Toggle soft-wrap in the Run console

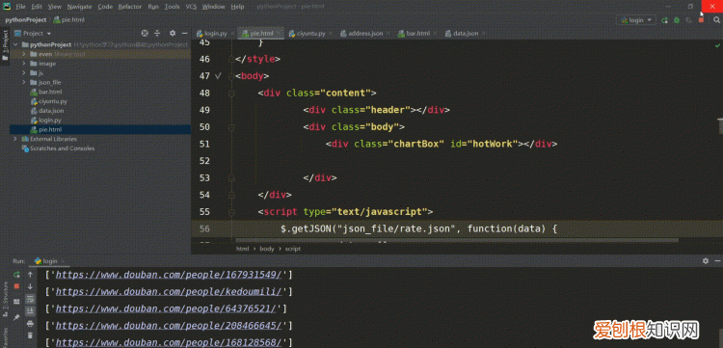point(30,299)
